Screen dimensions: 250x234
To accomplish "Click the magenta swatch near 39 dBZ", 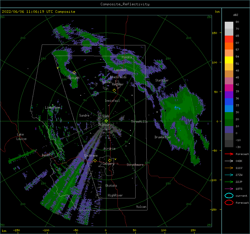I will [x=229, y=88].
